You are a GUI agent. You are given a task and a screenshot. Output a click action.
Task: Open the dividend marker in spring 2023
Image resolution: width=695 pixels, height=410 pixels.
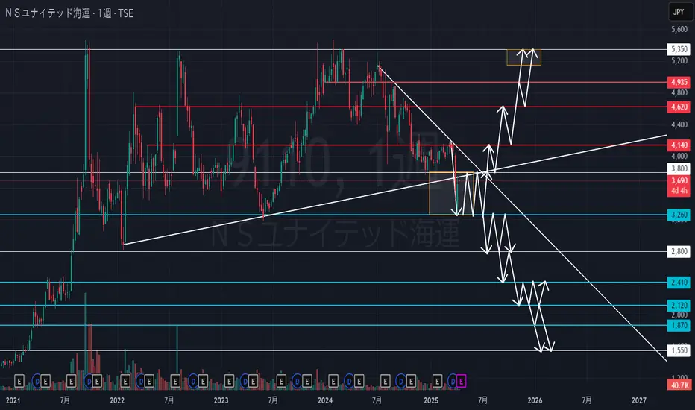pos(245,381)
